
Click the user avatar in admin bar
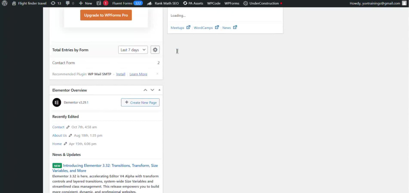pos(404,3)
